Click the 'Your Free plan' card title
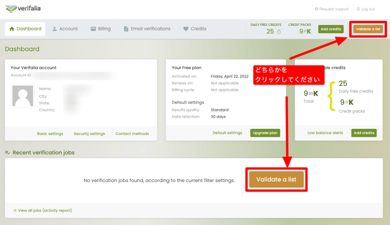 coord(186,68)
